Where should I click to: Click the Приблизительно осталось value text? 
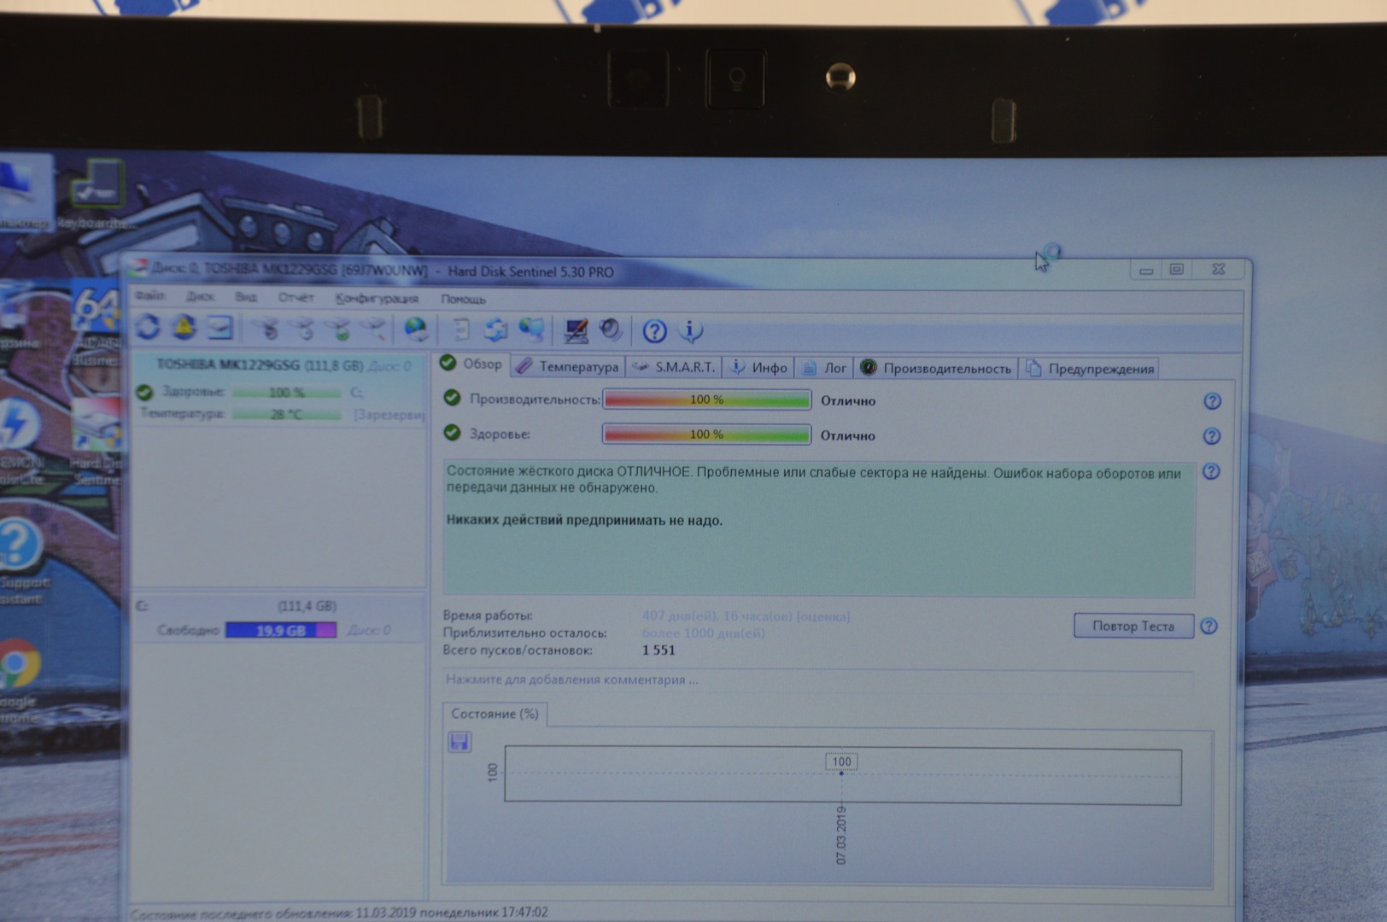703,633
